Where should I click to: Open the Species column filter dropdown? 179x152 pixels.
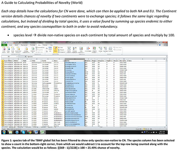tap(84, 61)
